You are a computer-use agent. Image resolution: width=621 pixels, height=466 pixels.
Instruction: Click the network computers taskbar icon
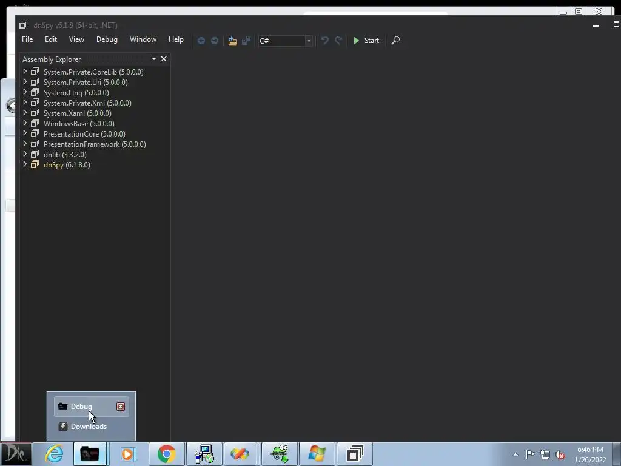click(x=204, y=454)
